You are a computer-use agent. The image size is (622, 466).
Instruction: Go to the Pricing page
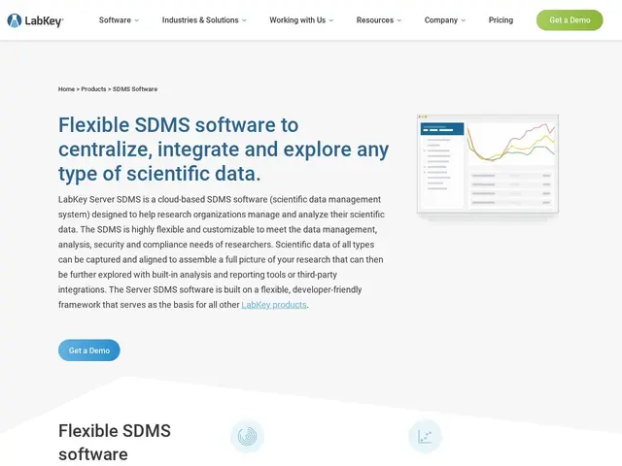click(x=501, y=20)
